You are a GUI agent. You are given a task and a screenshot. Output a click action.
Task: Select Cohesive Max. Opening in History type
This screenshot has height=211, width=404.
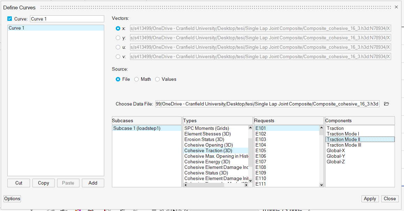tap(216, 156)
